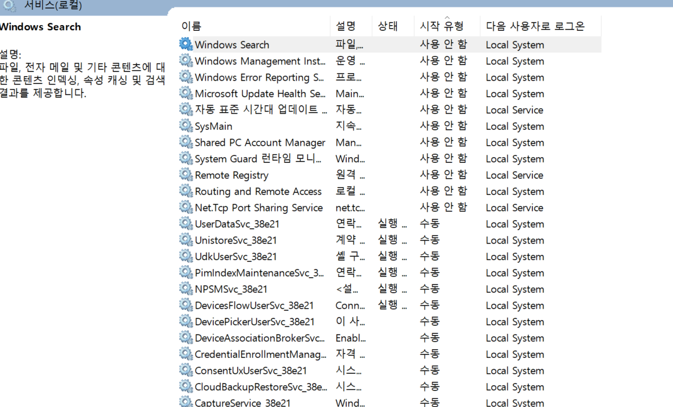Click the CaptureService_38e21 service icon
The width and height of the screenshot is (673, 407).
[185, 402]
